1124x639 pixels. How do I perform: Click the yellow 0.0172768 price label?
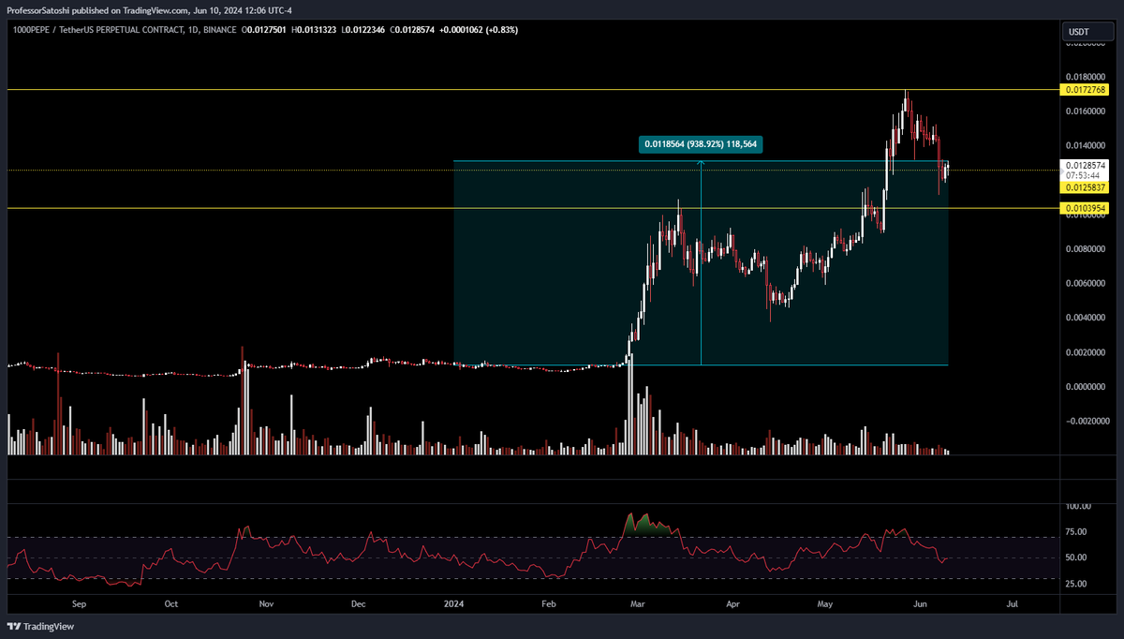(x=1086, y=90)
